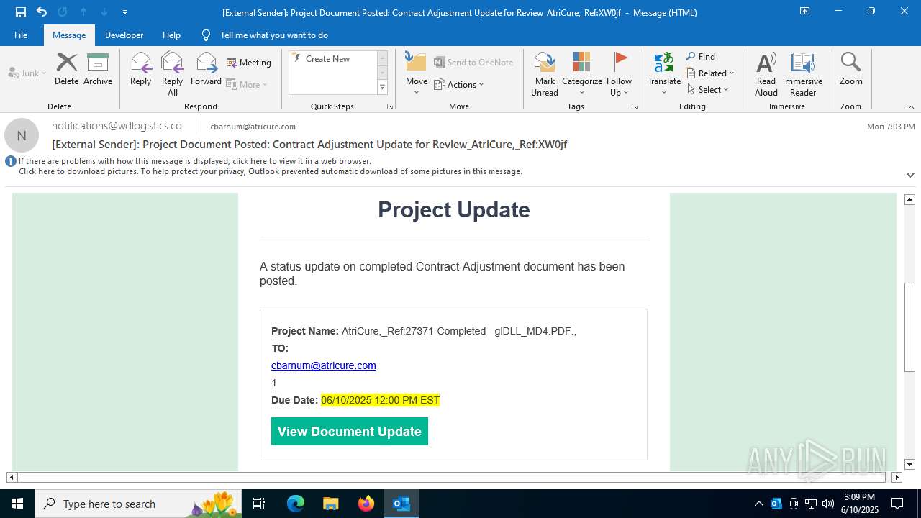Click Find in Editing group
The height and width of the screenshot is (518, 921).
pos(701,57)
